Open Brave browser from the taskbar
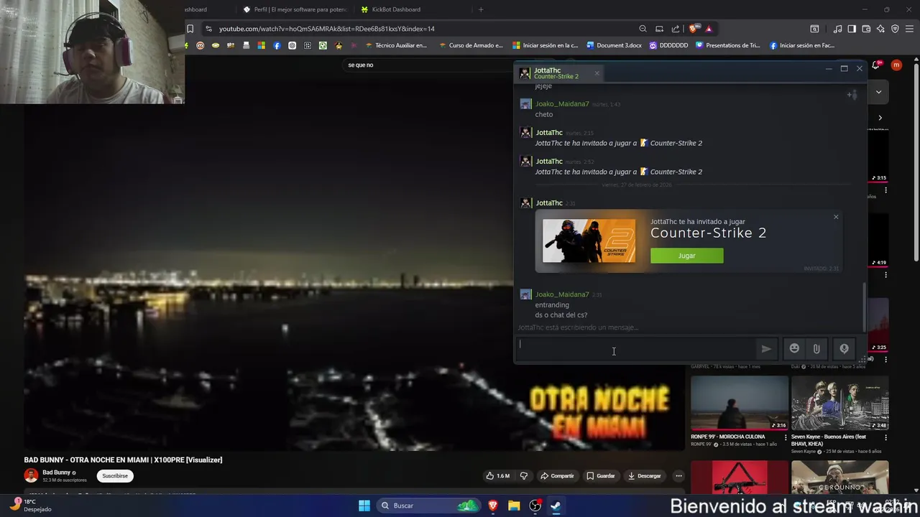The width and height of the screenshot is (920, 517). (x=493, y=506)
